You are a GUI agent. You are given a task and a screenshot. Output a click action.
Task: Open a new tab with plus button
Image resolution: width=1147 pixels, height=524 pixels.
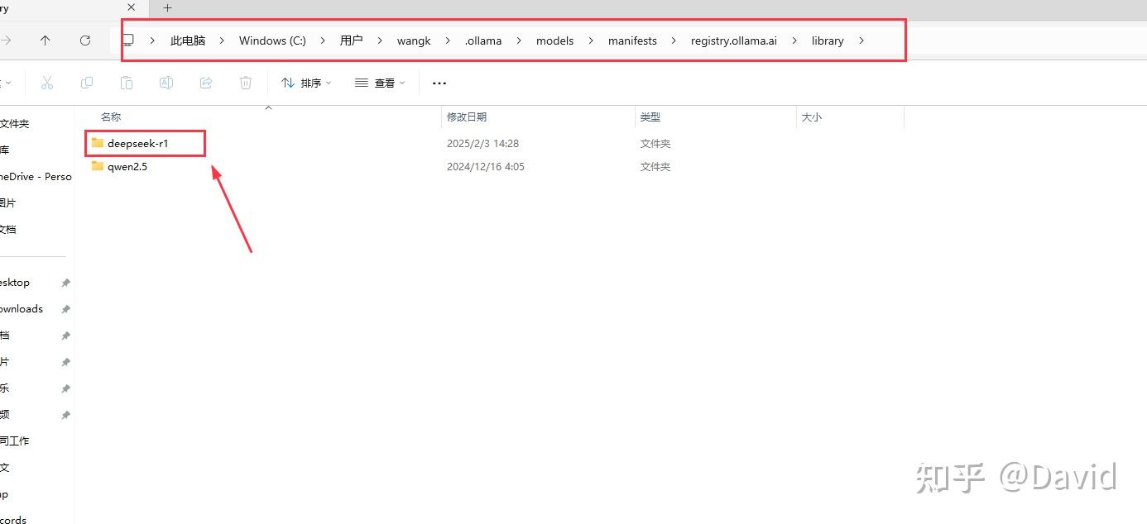(x=167, y=8)
